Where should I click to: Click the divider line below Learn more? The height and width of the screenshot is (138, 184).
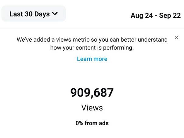pos(92,69)
